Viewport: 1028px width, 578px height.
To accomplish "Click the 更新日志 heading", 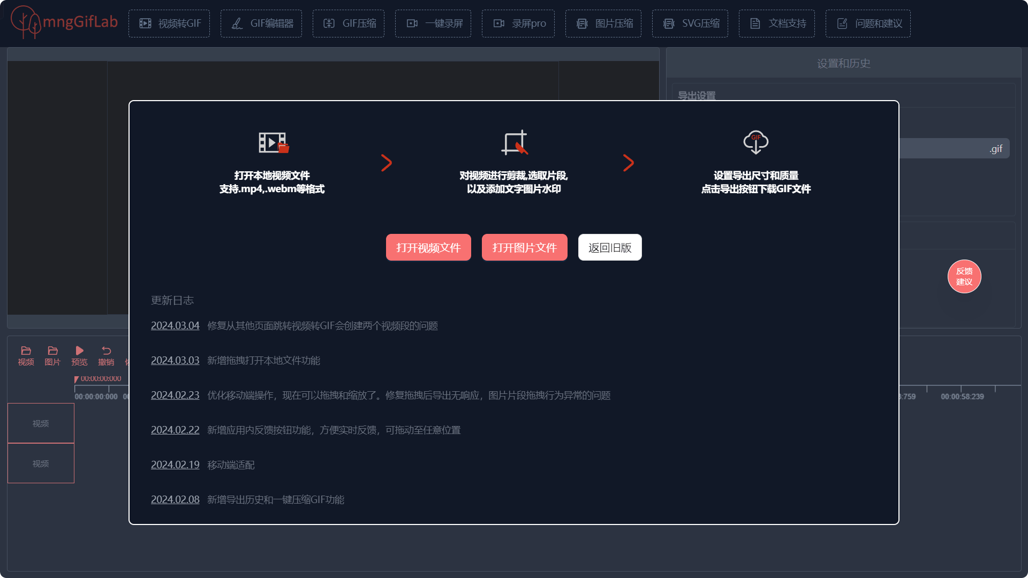I will tap(172, 300).
